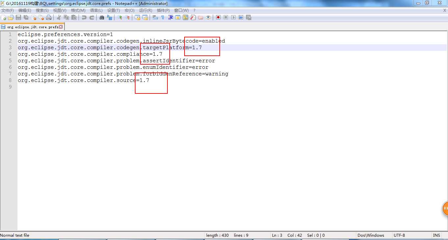Open Folder as Workspace icon
Screen dimensions: 448x240
201,17
